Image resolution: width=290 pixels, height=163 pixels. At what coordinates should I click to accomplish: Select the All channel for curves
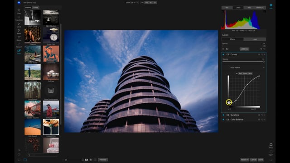(237, 73)
